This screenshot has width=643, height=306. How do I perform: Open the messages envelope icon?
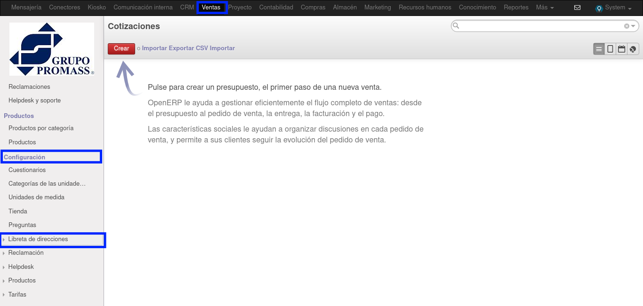578,8
